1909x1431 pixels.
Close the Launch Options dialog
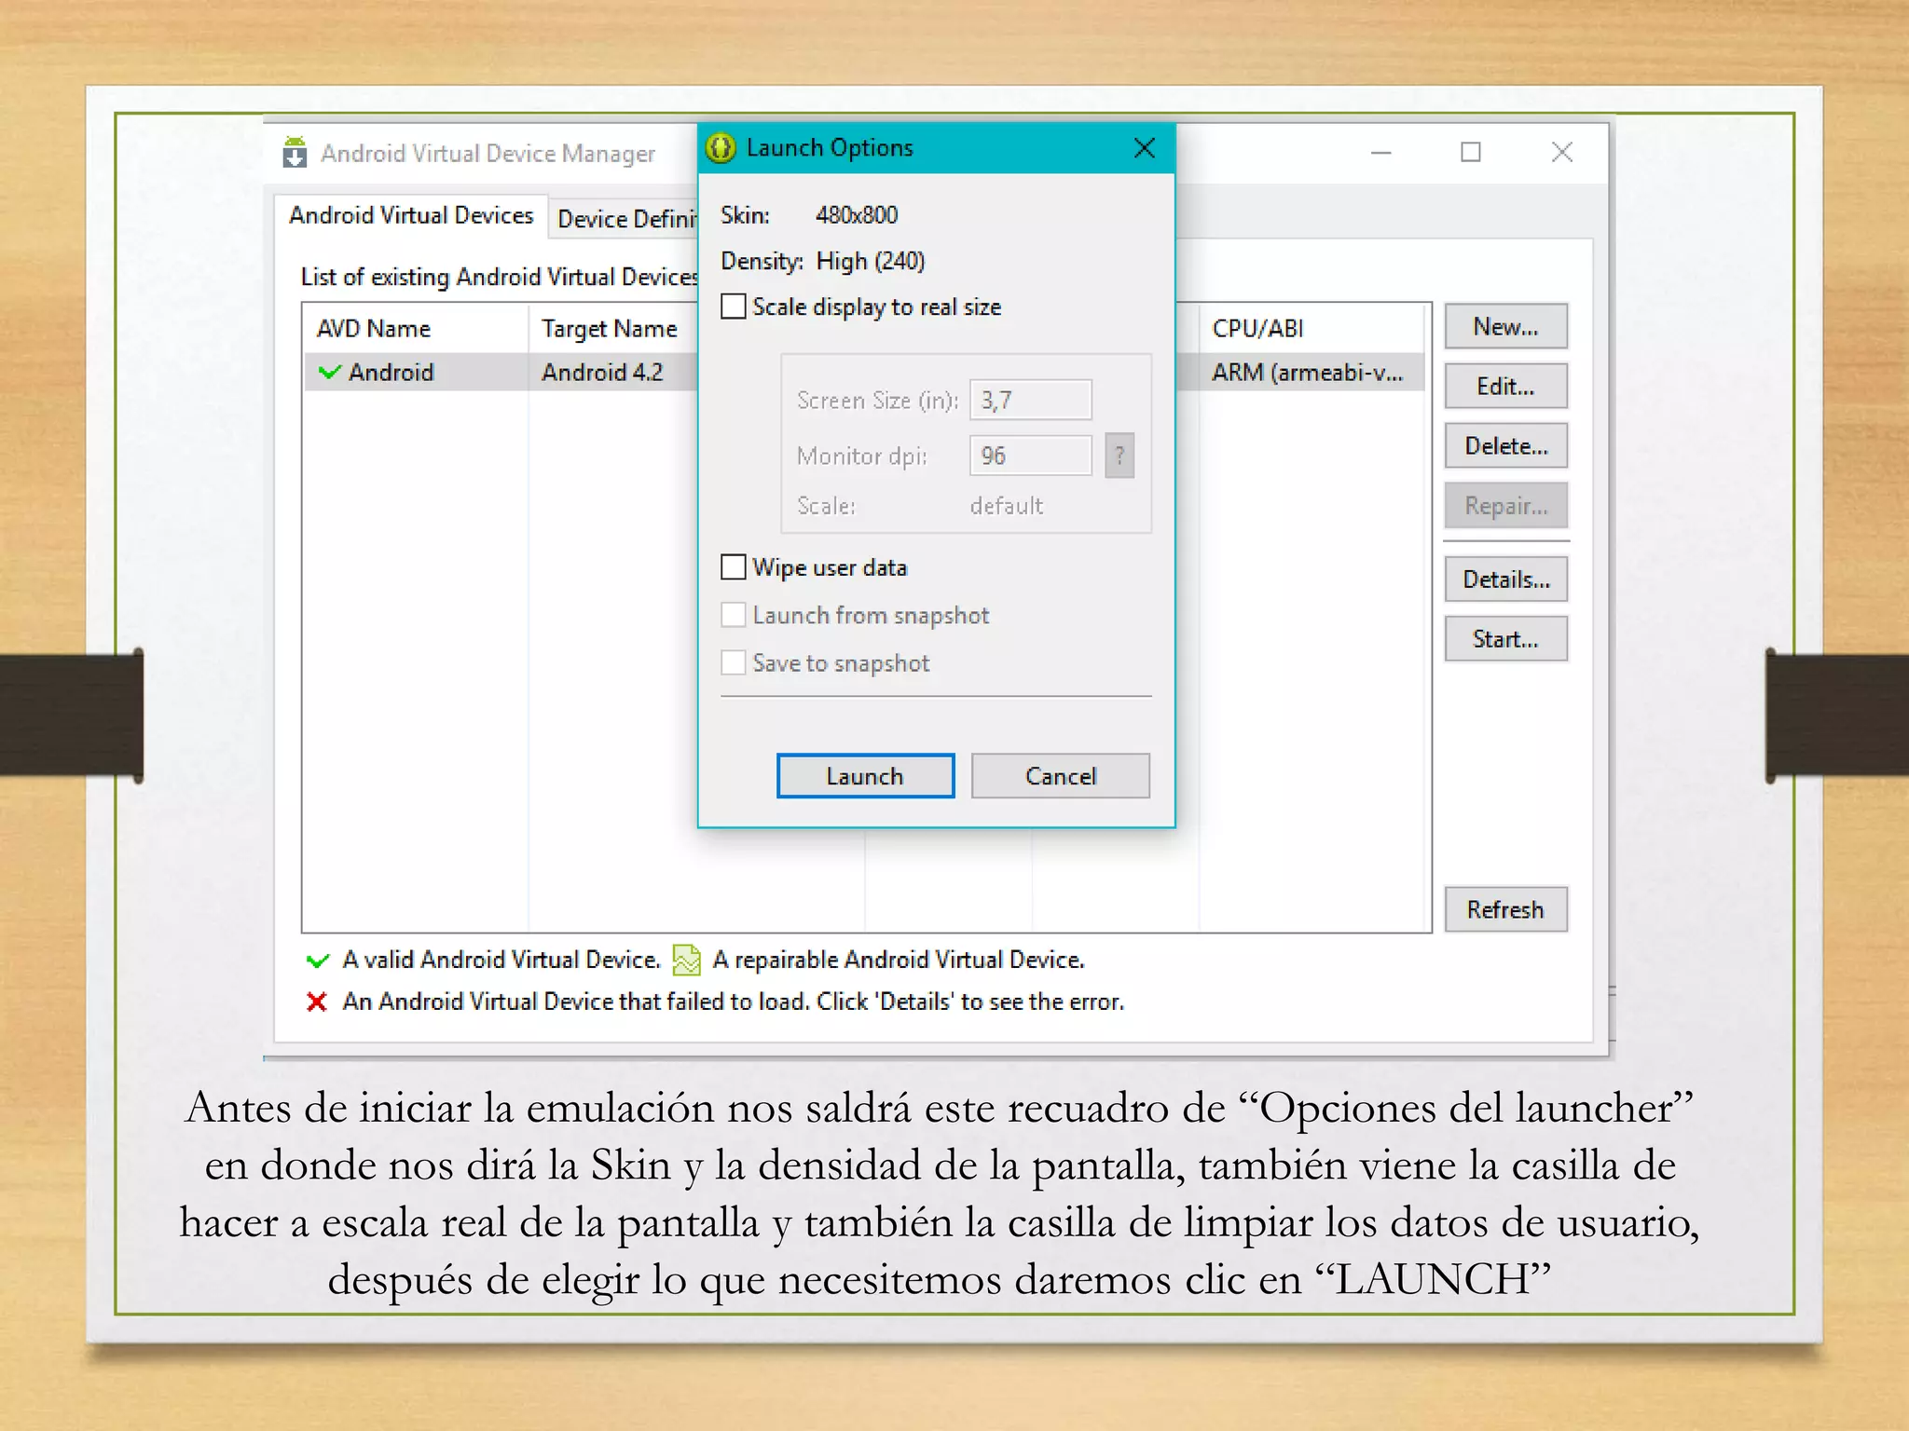1145,148
